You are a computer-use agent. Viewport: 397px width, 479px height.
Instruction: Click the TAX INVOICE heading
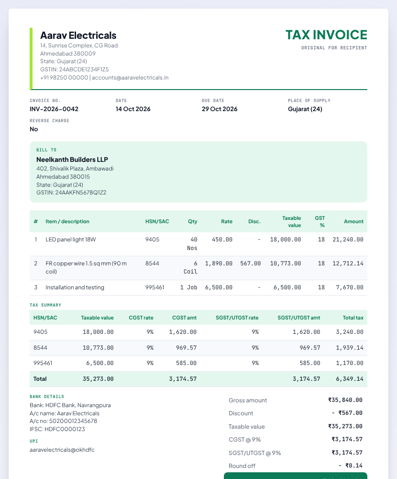click(326, 35)
